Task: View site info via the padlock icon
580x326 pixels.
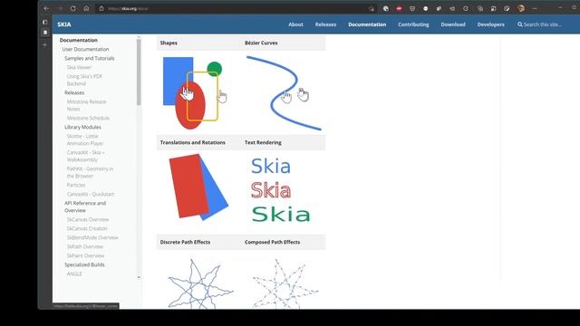Action: tap(101, 8)
